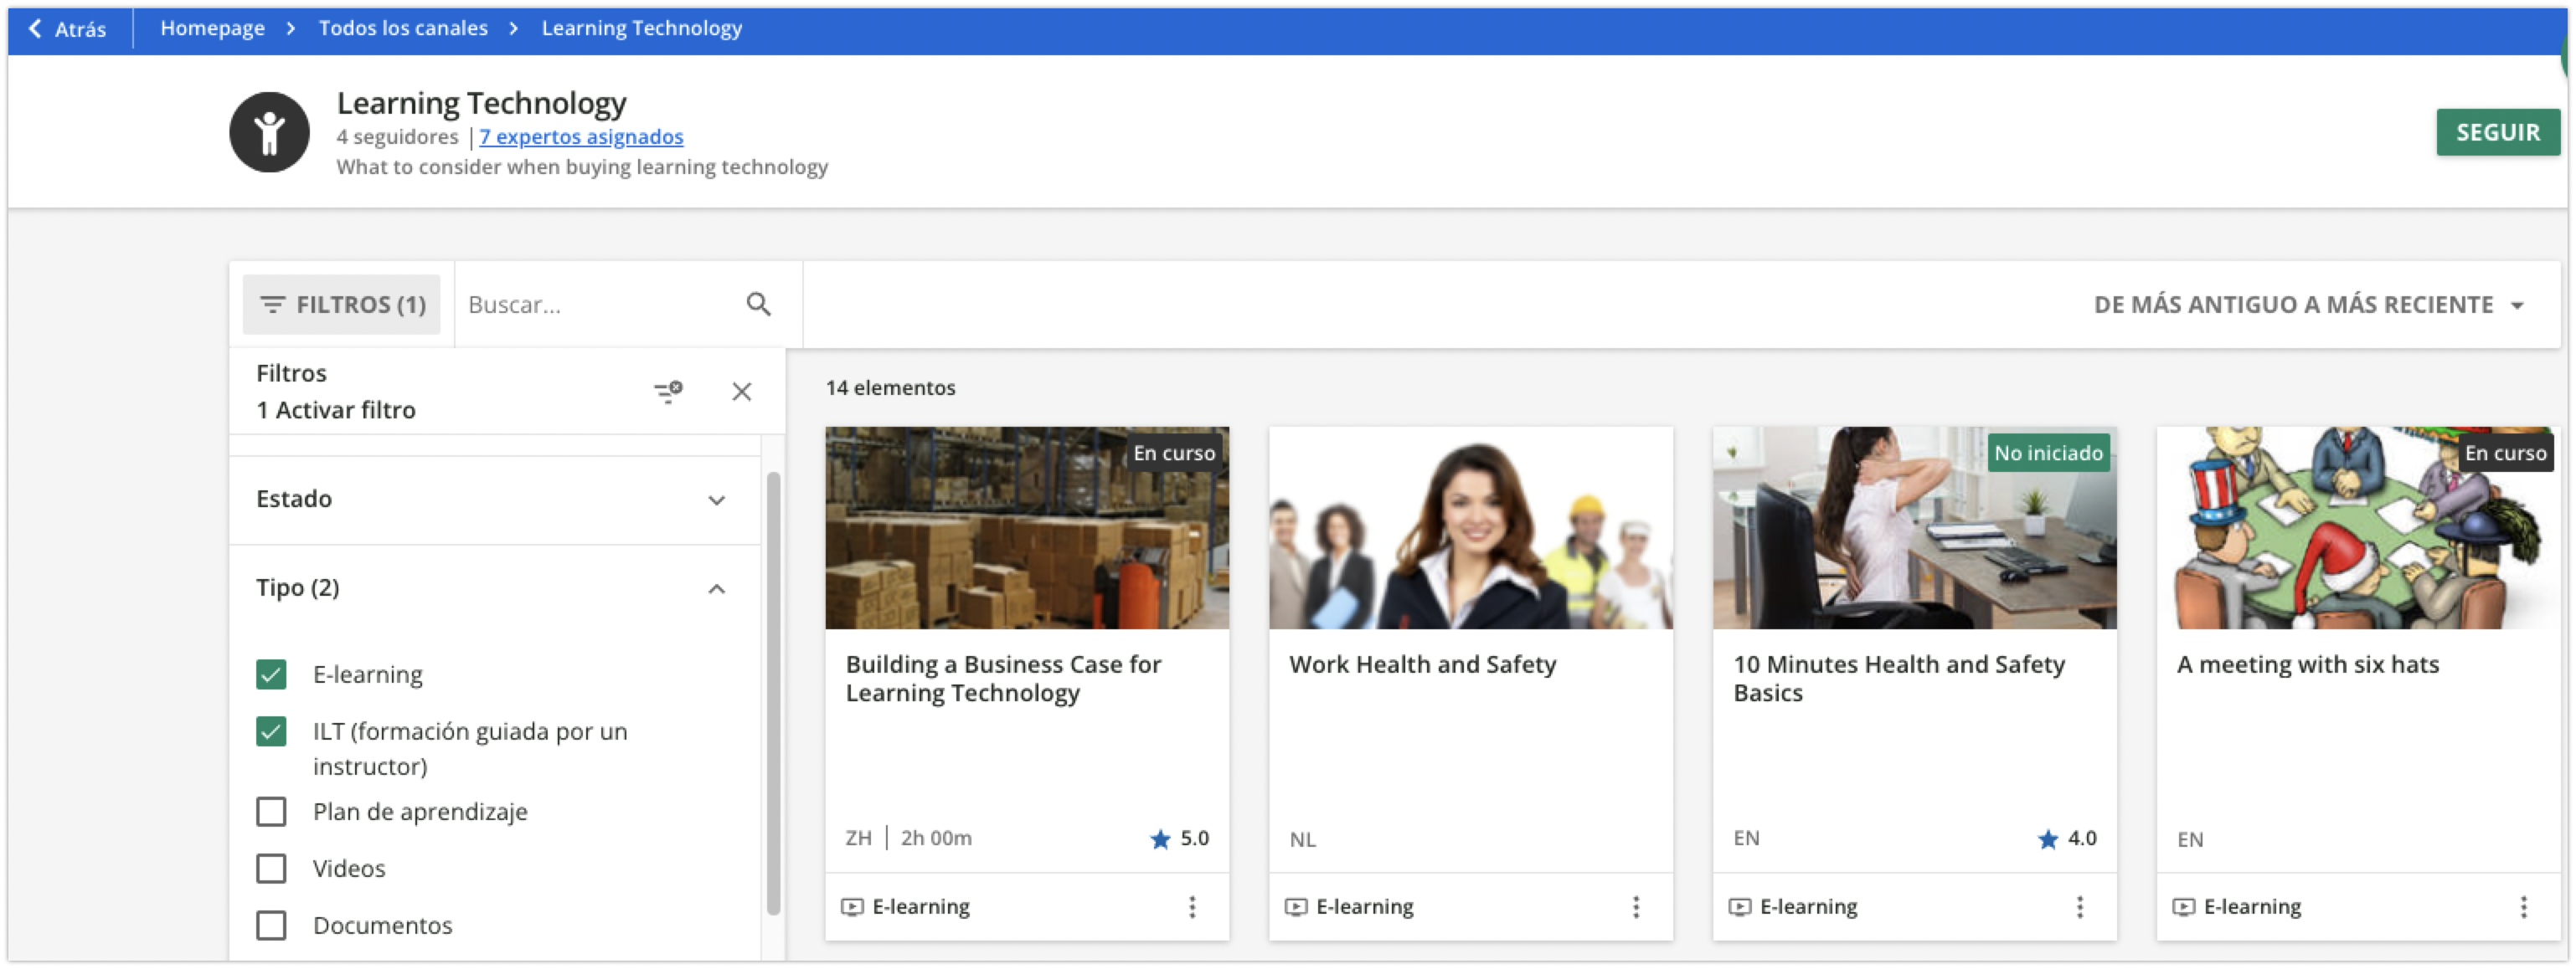Expand the Estado filter section

(x=716, y=500)
